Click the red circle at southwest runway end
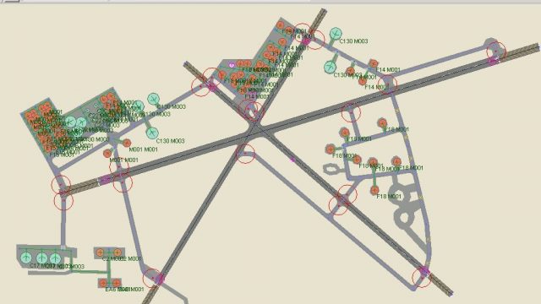This screenshot has width=541, height=304. [152, 278]
